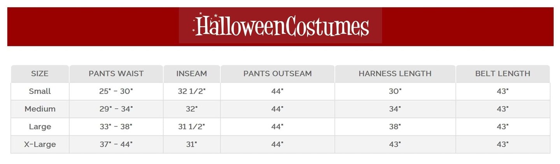Select the X-Large size row label
The image size is (560, 164).
point(40,144)
